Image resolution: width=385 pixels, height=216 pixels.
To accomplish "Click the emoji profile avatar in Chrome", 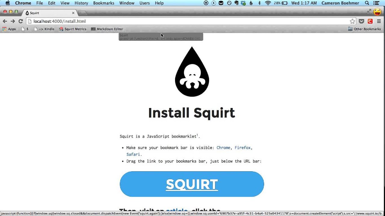I will (377, 12).
